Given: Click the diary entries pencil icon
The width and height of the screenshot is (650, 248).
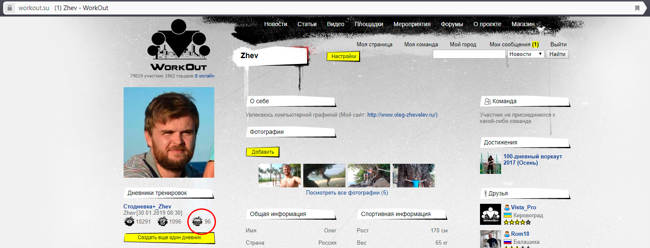Looking at the screenshot, I should tap(163, 221).
